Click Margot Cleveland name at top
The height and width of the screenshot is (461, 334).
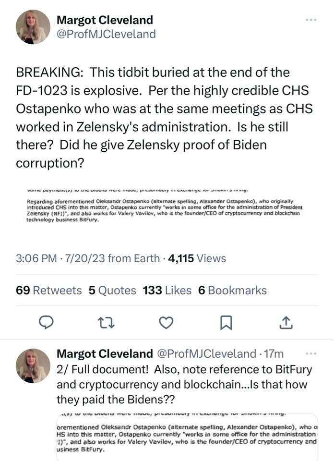pos(105,20)
